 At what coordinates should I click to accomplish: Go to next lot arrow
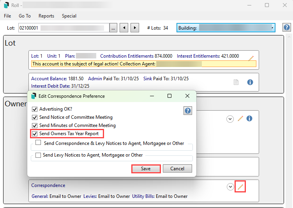135,28
